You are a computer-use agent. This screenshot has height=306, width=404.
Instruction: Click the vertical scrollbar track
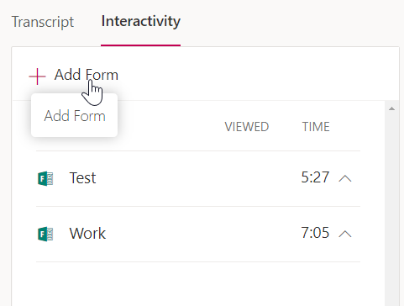[391, 208]
